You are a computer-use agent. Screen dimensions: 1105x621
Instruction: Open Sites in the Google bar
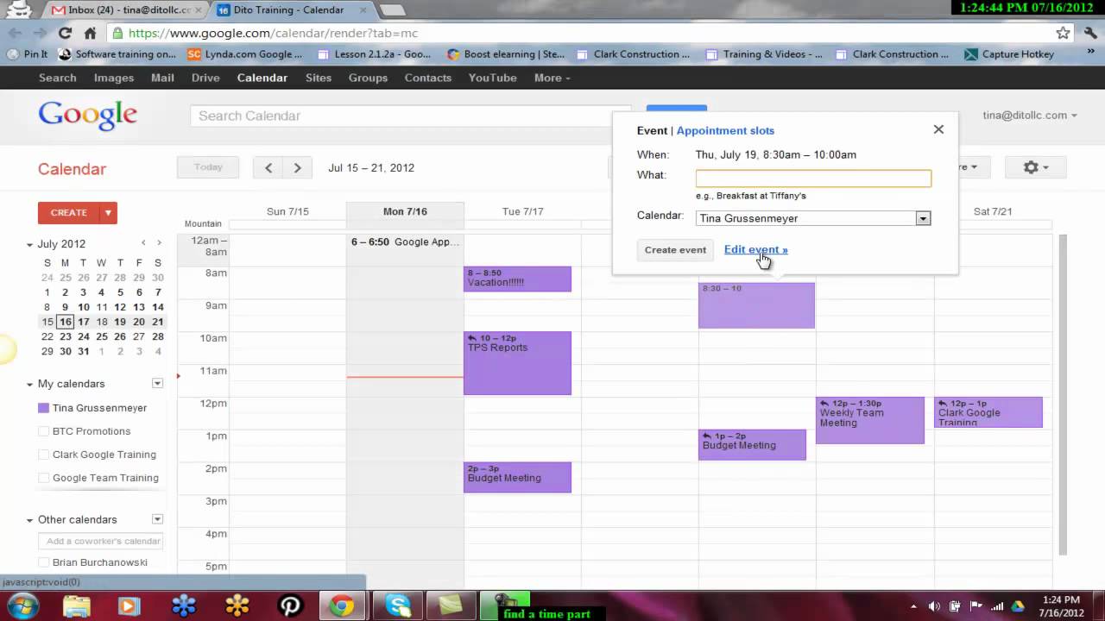[319, 78]
